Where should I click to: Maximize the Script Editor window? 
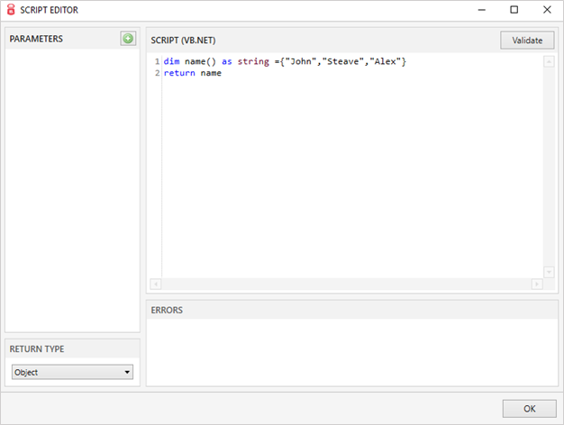point(514,10)
